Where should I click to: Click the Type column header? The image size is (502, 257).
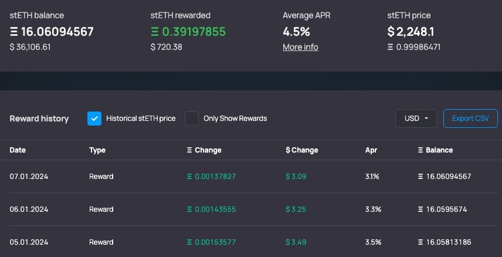97,150
